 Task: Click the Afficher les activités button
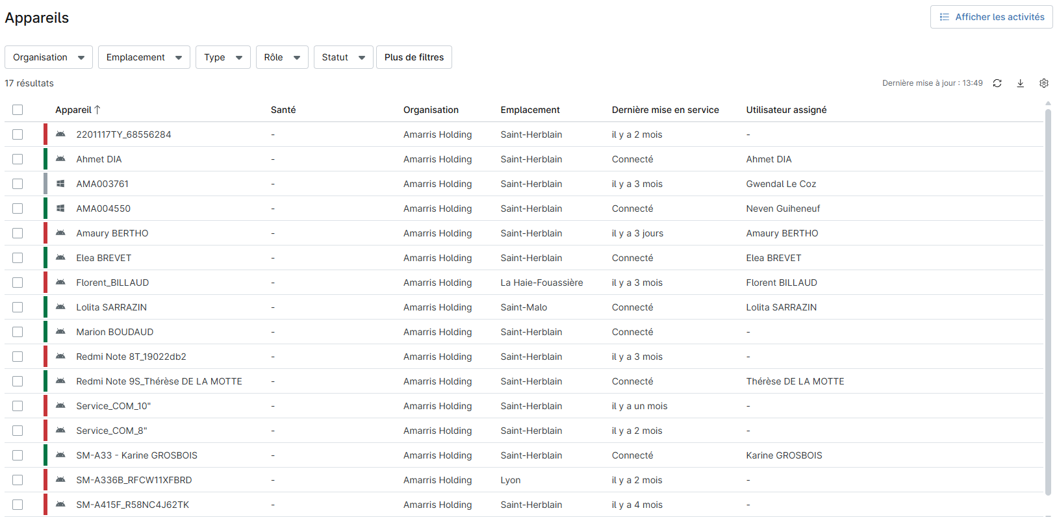[991, 17]
